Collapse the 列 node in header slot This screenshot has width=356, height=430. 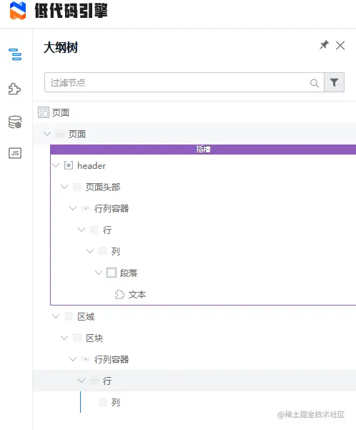(90, 250)
